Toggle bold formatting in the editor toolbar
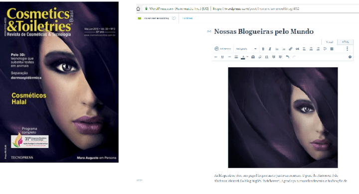Screen dimensions: 359x194 [263, 49]
